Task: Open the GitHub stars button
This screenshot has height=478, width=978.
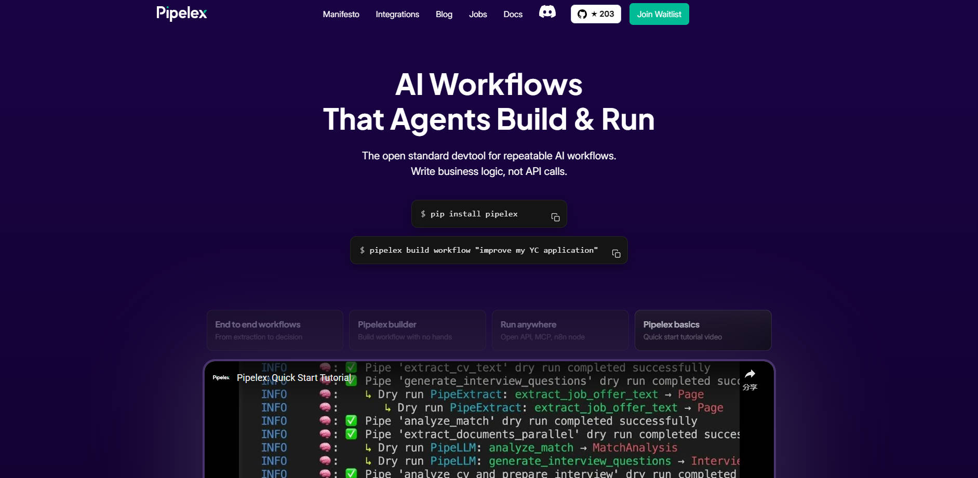Action: pyautogui.click(x=595, y=14)
